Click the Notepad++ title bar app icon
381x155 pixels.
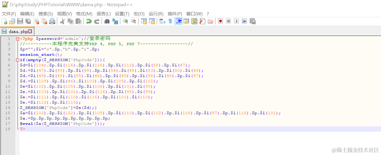coord(5,4)
